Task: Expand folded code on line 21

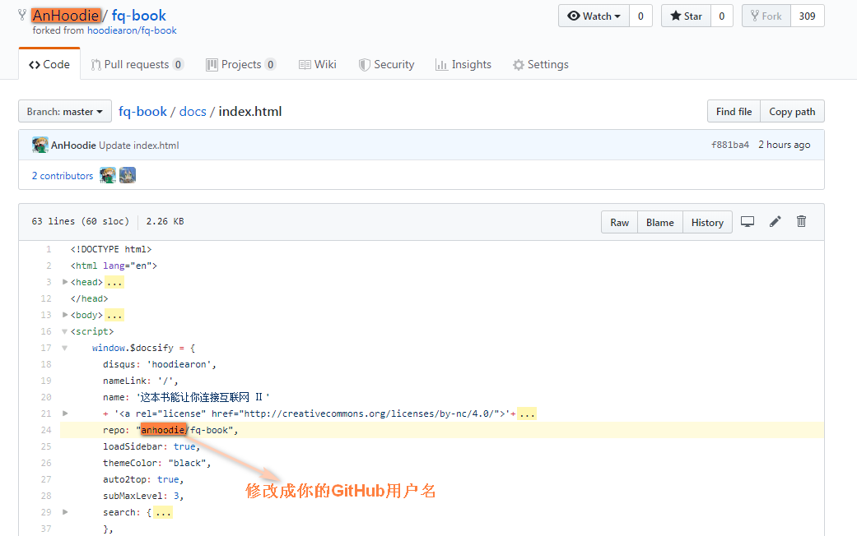Action: coord(65,414)
